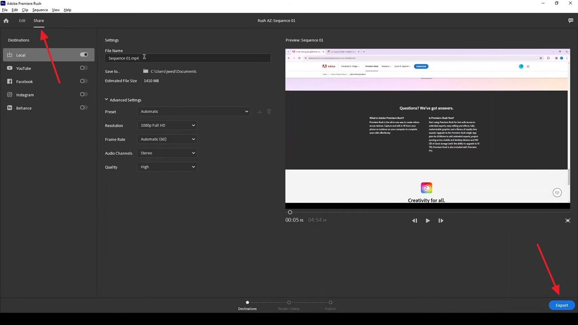Open the Audio Channels Stereo dropdown
This screenshot has width=578, height=325.
click(167, 153)
